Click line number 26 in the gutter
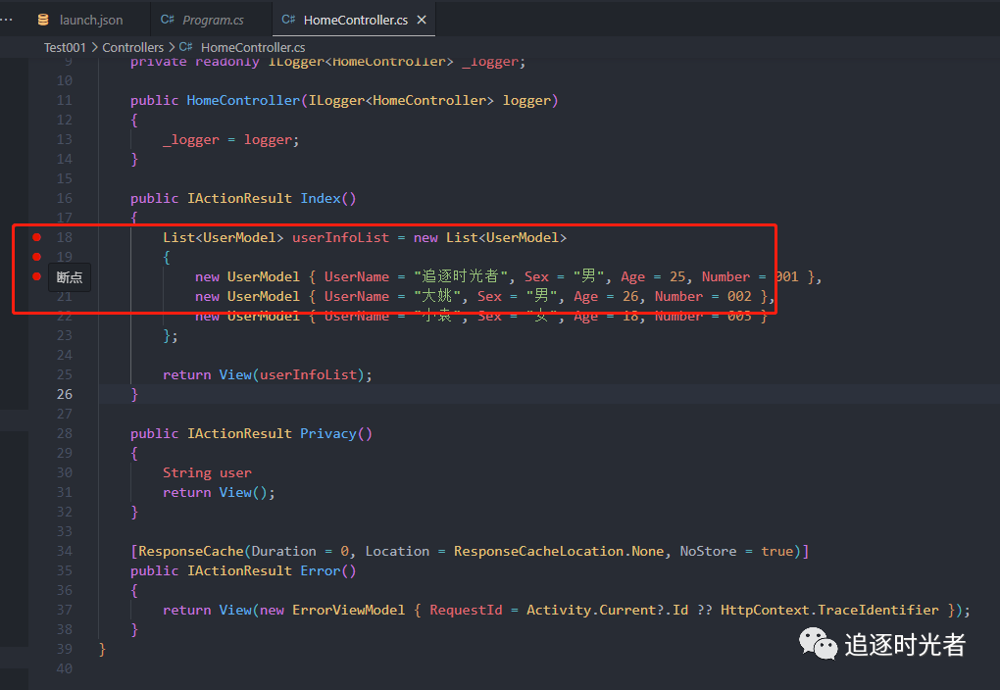1000x690 pixels. click(x=65, y=394)
